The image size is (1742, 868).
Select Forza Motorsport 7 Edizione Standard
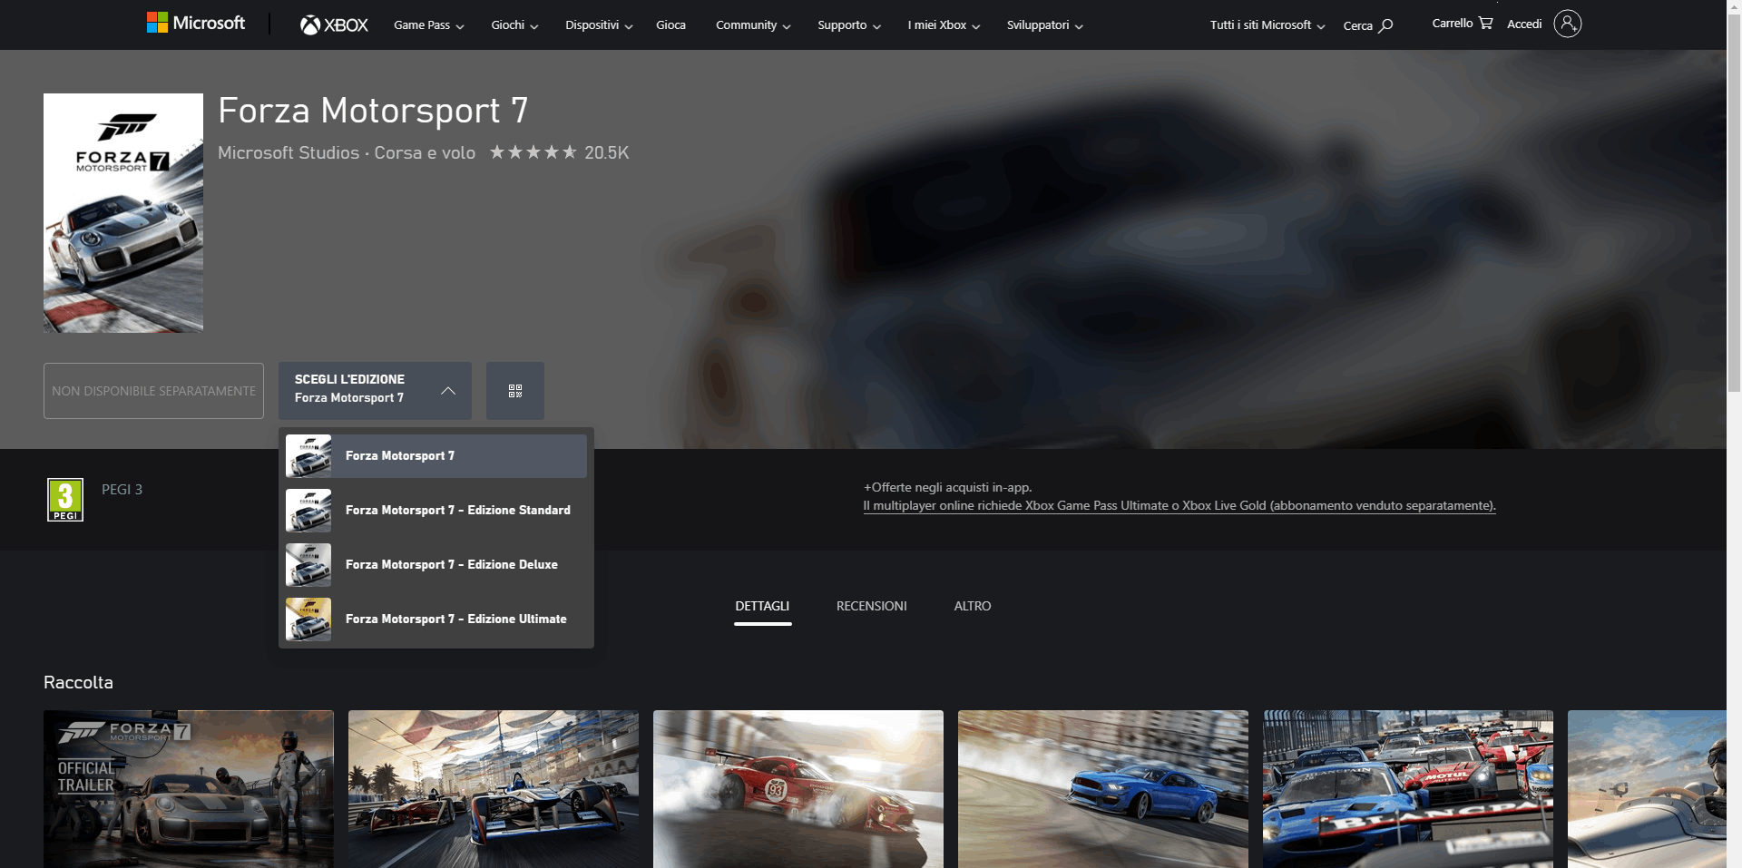[436, 511]
